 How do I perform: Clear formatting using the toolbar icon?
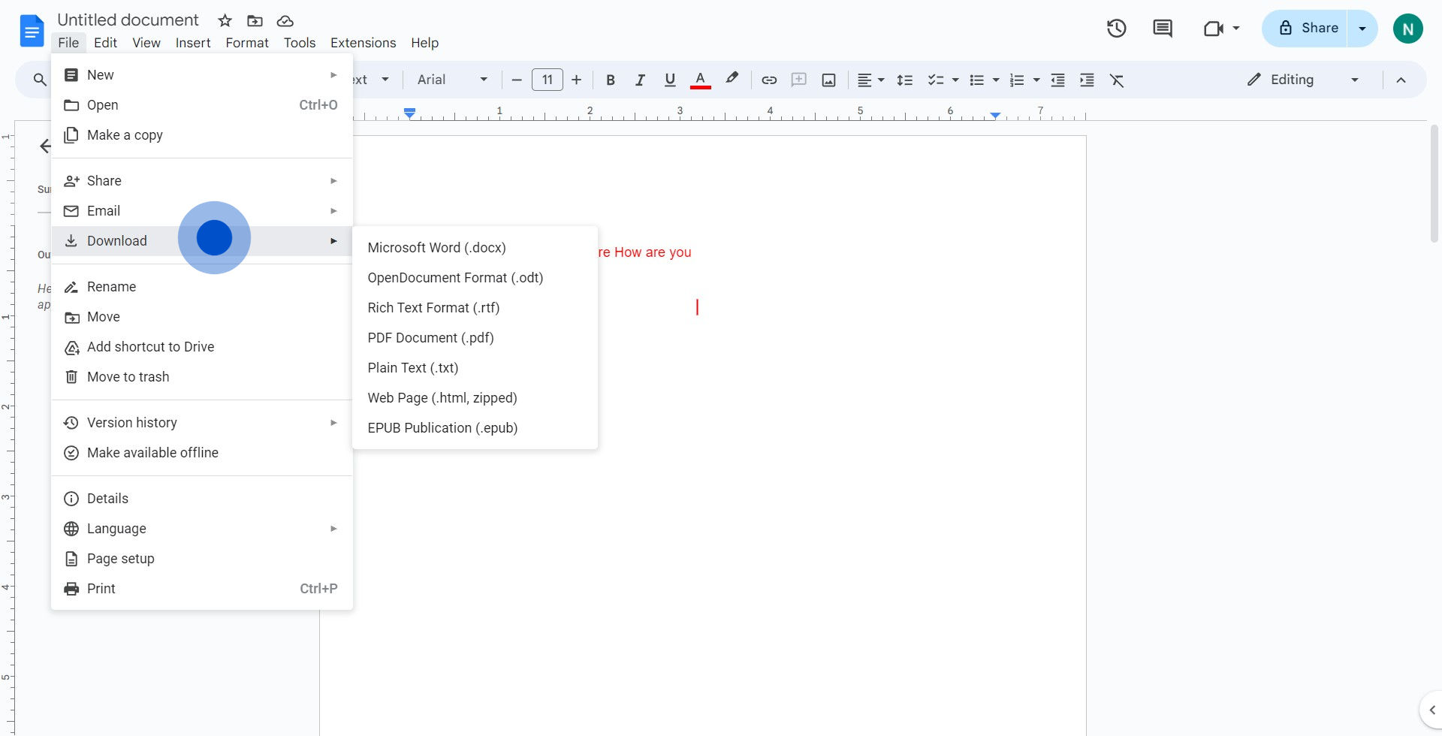(x=1118, y=80)
